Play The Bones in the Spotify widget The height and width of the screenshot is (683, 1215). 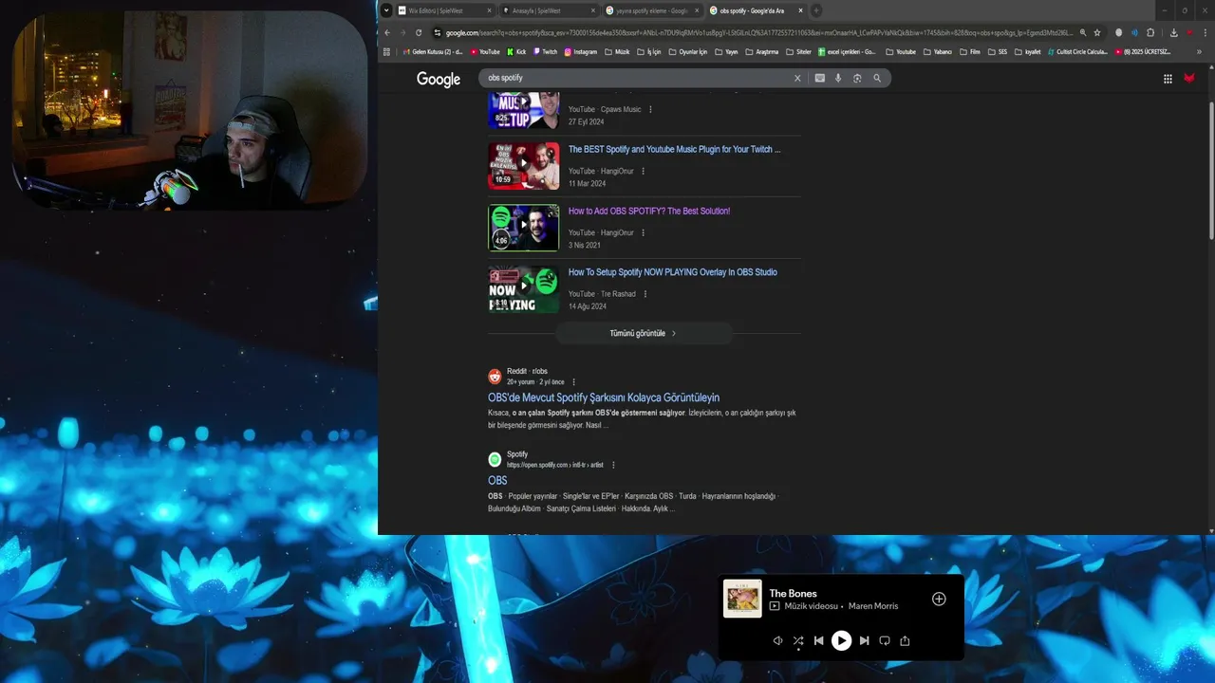point(841,640)
